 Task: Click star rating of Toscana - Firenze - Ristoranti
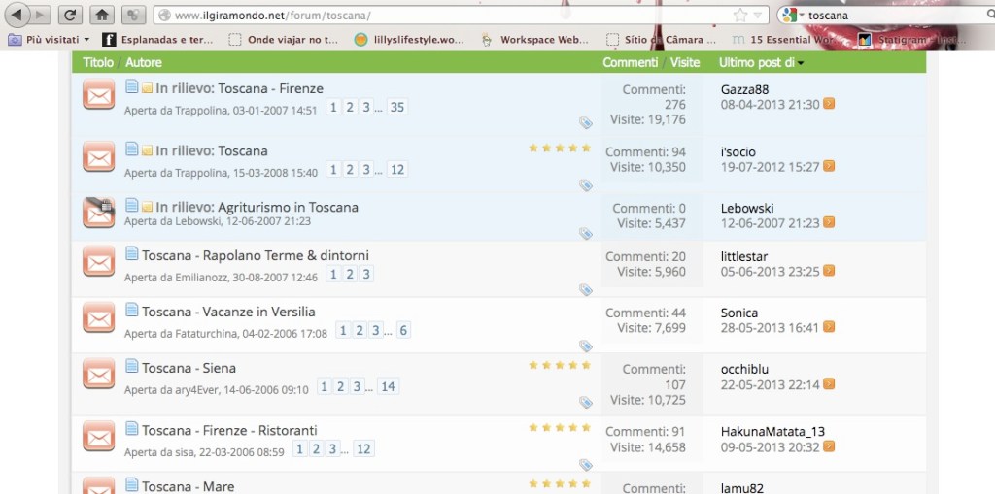[560, 426]
